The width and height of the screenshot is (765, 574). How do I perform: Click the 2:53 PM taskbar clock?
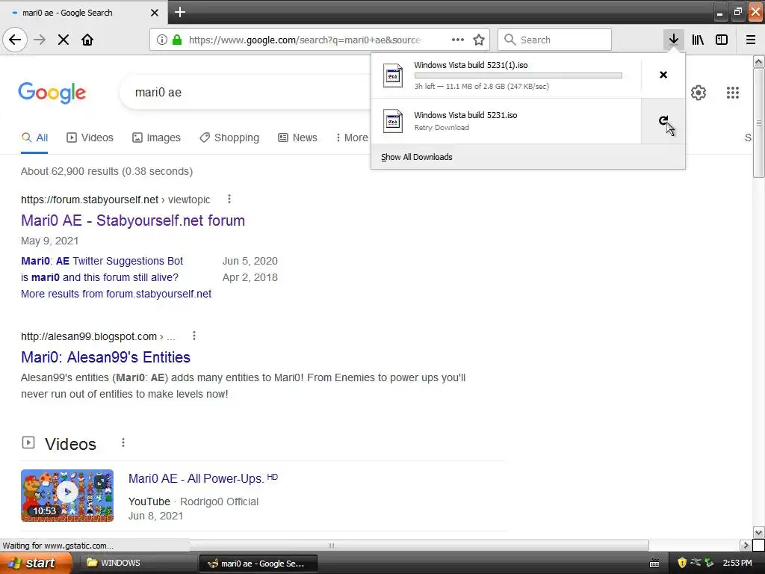(x=737, y=563)
